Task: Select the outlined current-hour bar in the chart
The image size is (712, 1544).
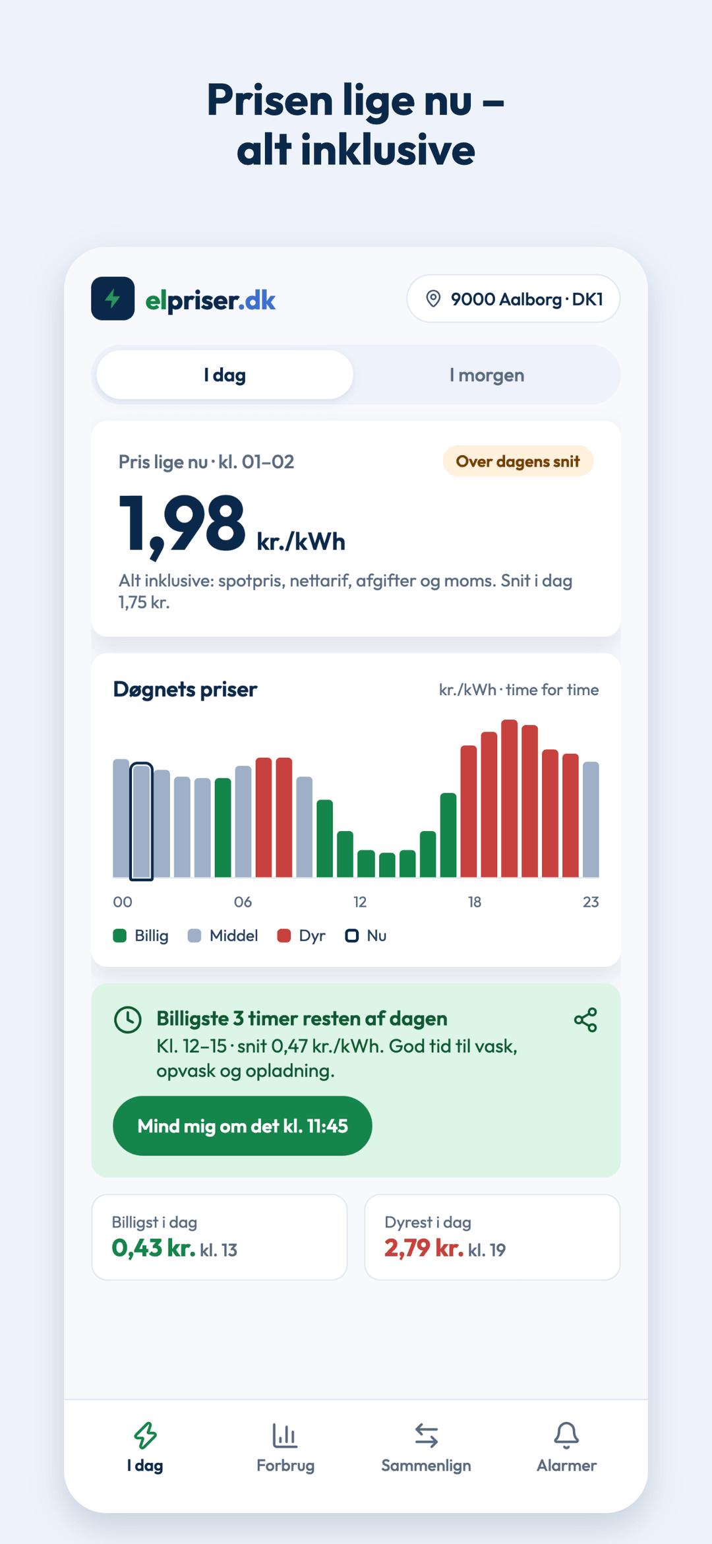Action: 141,821
